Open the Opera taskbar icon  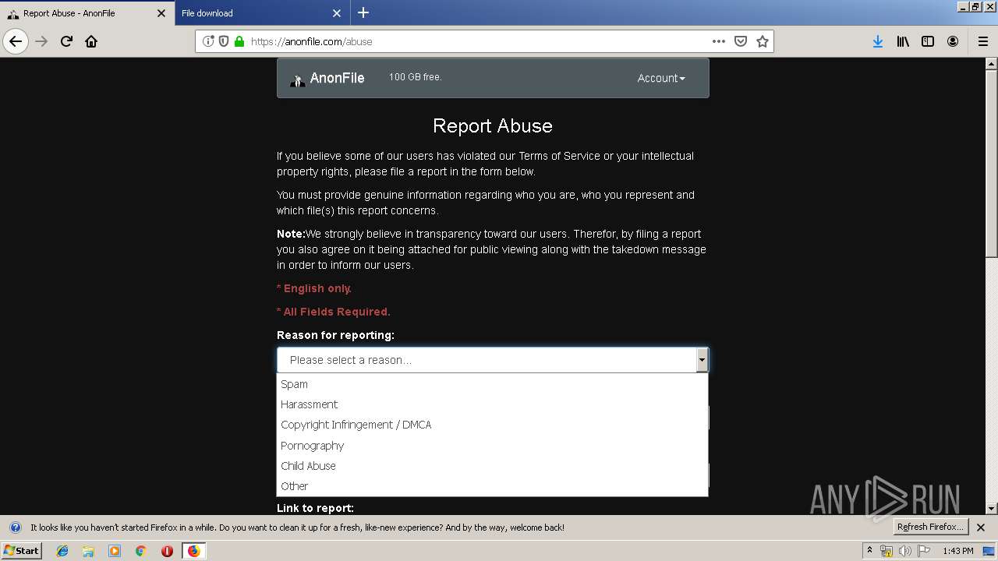167,551
